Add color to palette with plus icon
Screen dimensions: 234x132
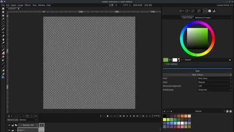(x=164, y=111)
